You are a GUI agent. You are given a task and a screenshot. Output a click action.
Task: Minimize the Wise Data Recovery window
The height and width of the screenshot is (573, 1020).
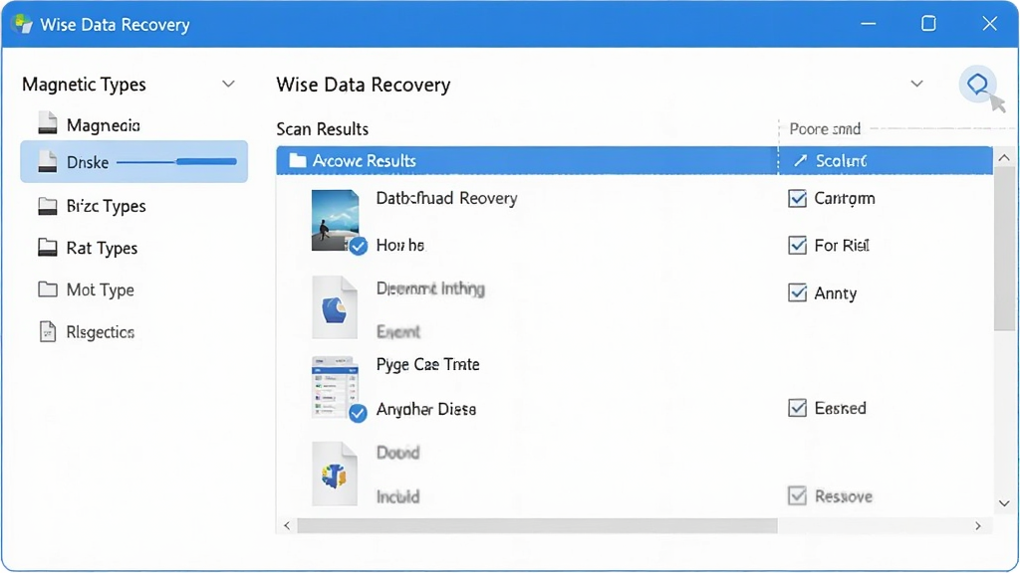pos(868,24)
